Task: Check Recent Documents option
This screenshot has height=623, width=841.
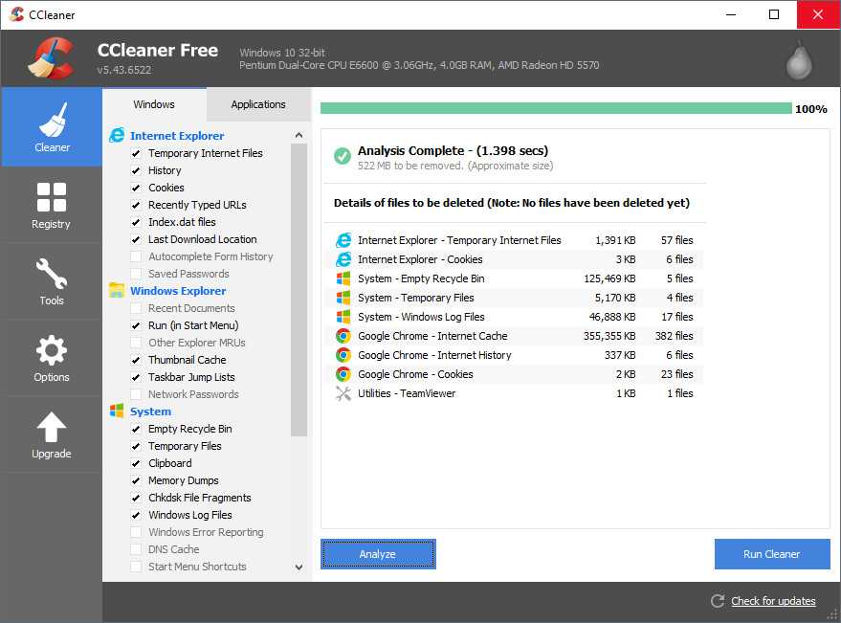Action: click(x=136, y=308)
